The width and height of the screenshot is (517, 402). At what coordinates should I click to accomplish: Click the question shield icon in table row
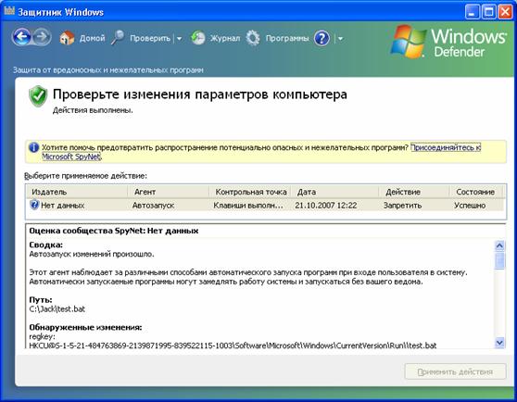34,205
